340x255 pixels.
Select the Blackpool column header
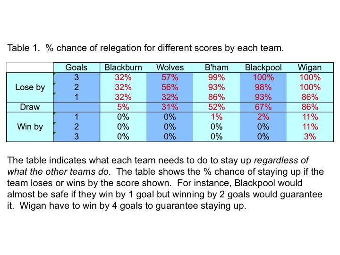click(x=263, y=68)
